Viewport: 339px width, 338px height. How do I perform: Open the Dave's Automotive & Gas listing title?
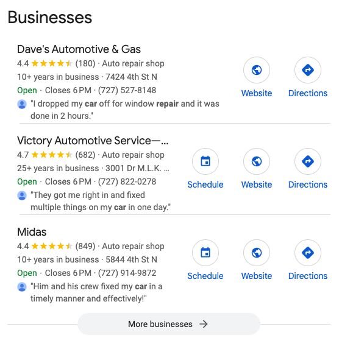[x=79, y=49]
